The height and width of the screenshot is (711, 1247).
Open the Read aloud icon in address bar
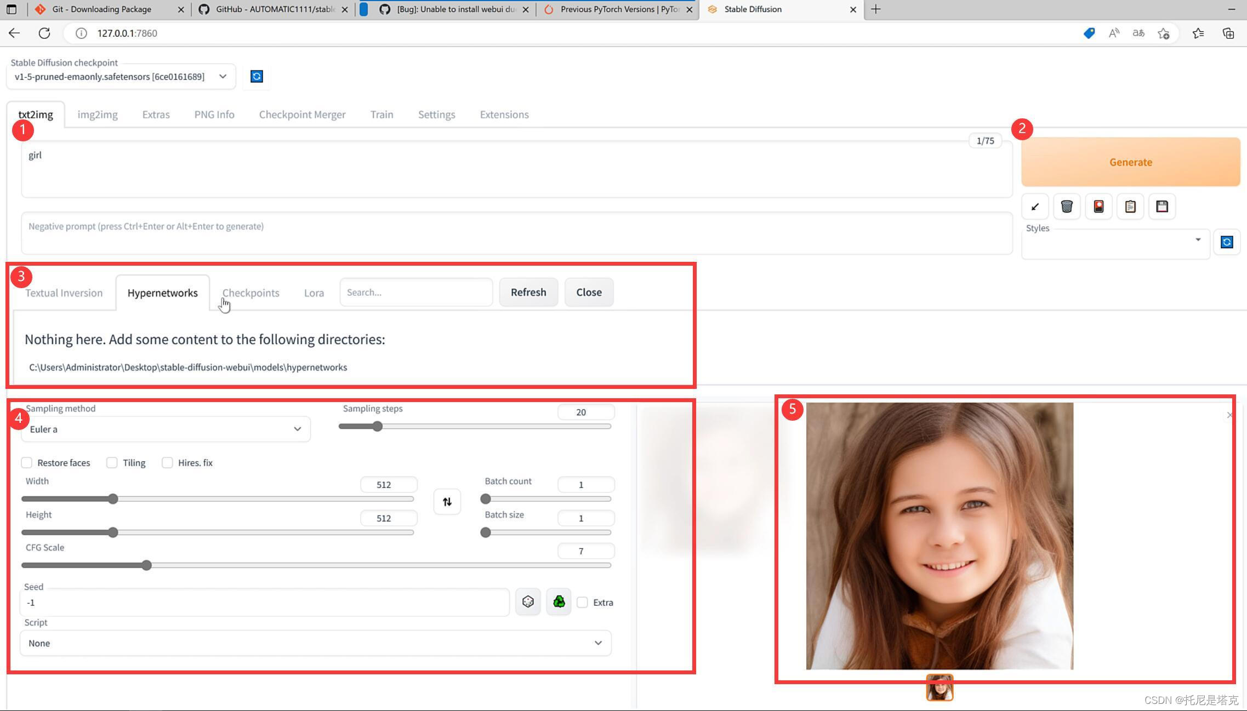(x=1114, y=33)
